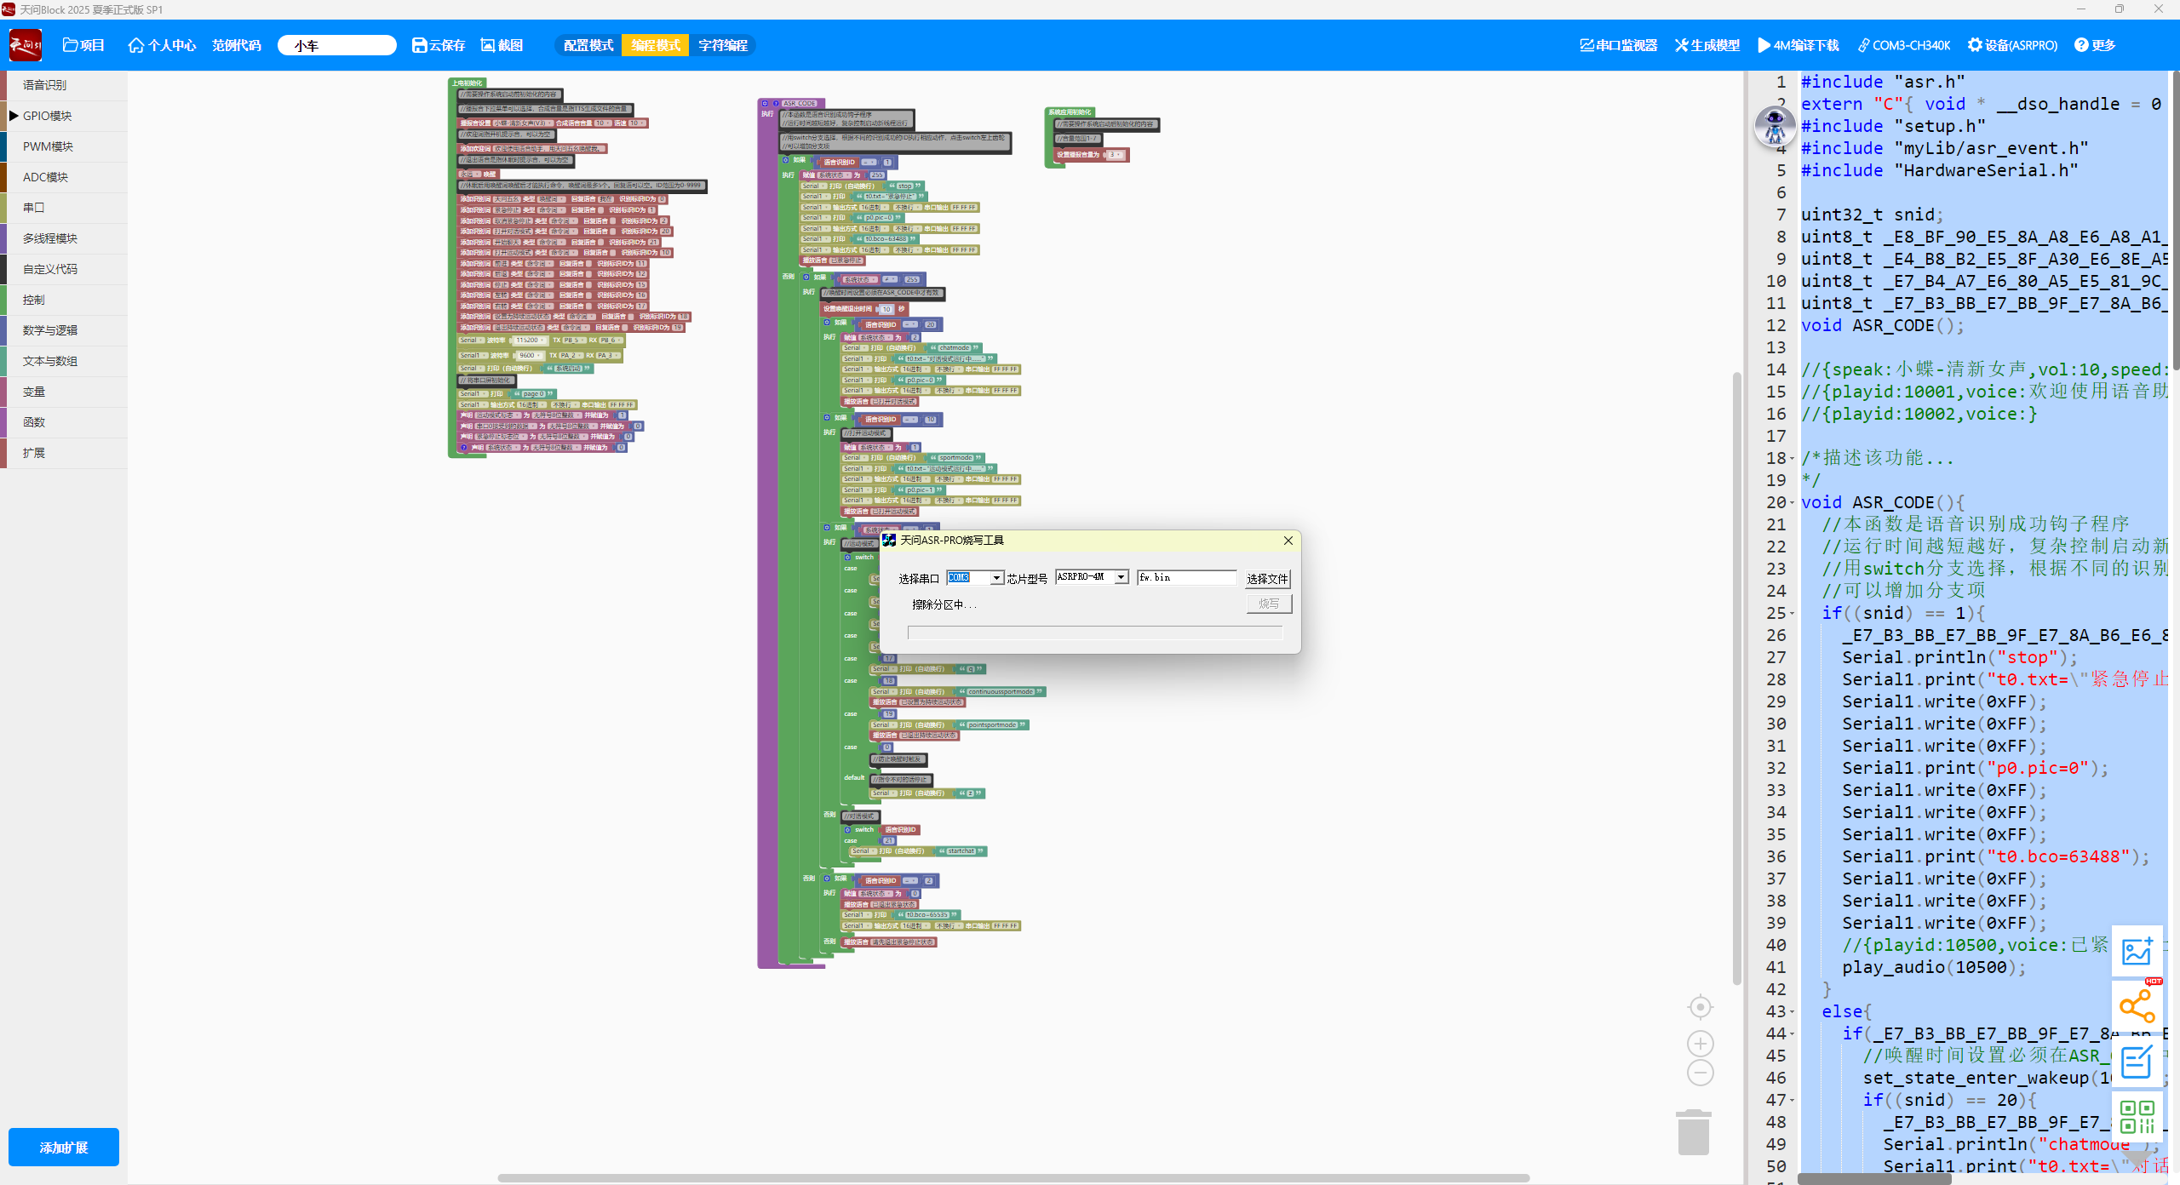
Task: Click 生成模型 generate model tool
Action: point(1707,45)
